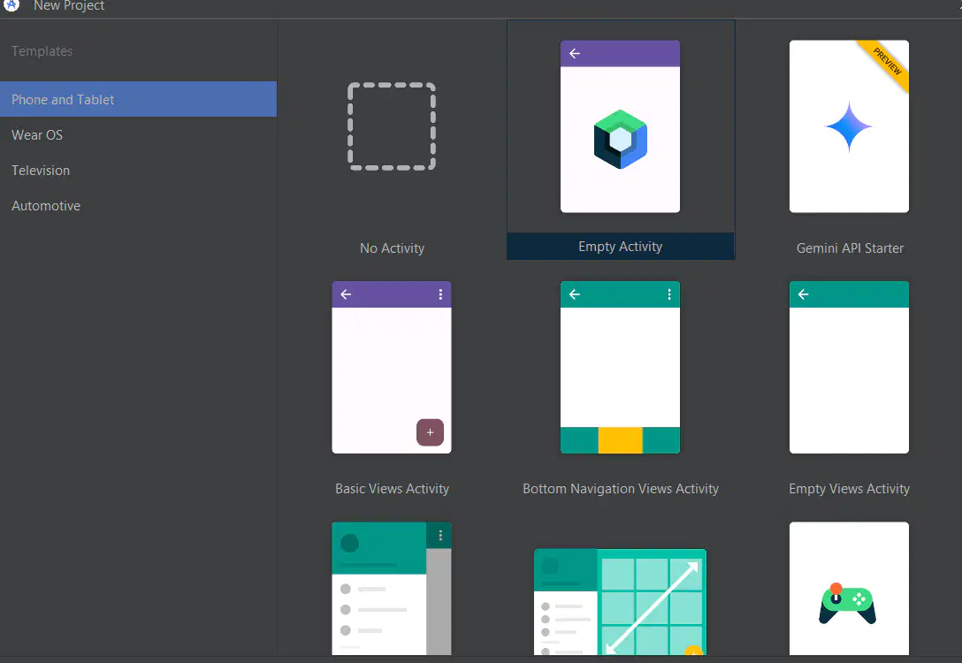The height and width of the screenshot is (663, 962).
Task: Click the "Gemini API Starter" label
Action: [850, 248]
